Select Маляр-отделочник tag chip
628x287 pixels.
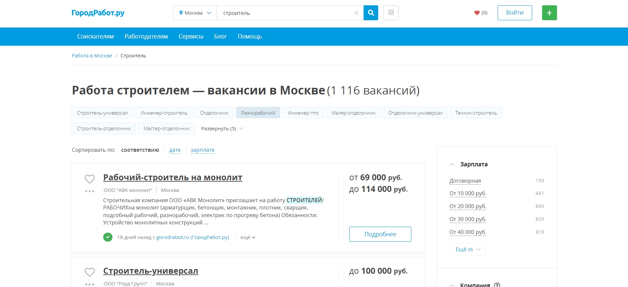click(354, 113)
